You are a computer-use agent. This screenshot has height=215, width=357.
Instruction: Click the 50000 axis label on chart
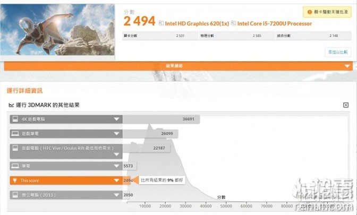click(226, 206)
